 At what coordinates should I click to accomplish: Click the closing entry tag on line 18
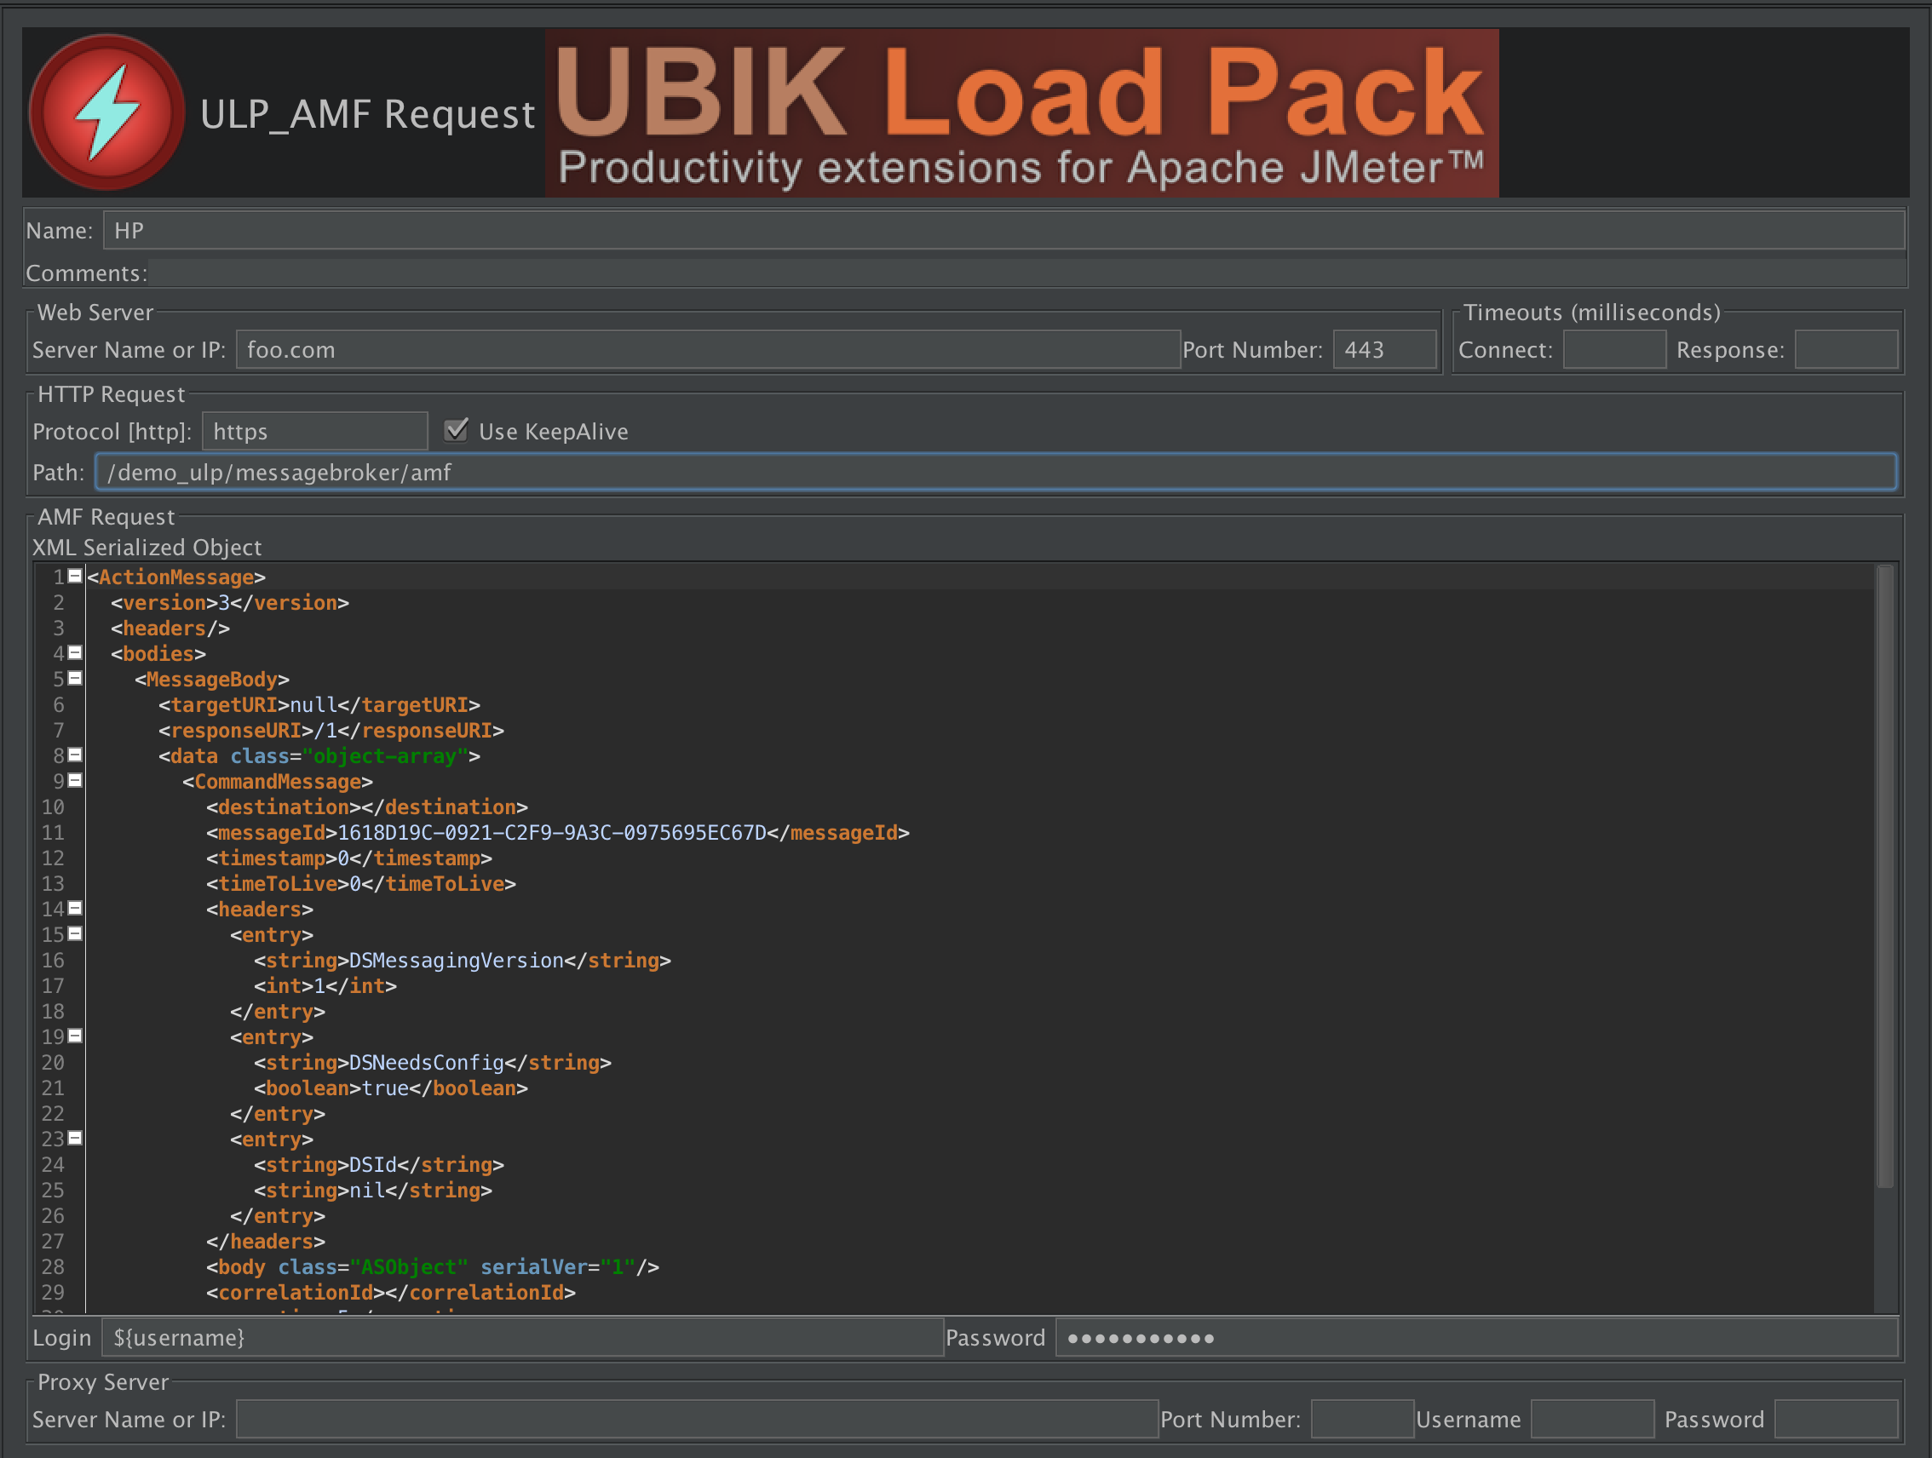click(278, 1011)
